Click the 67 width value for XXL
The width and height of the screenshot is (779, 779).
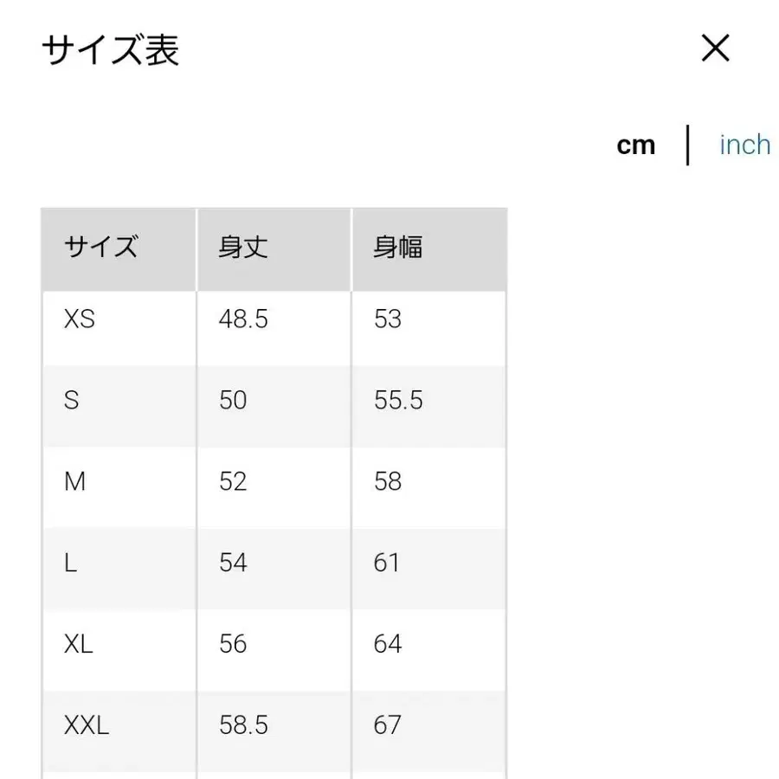point(387,725)
